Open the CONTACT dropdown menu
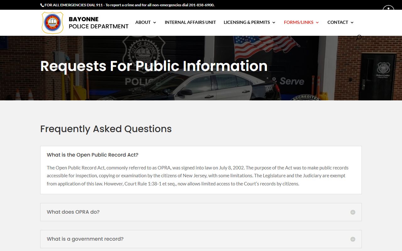The width and height of the screenshot is (402, 251). click(x=340, y=22)
